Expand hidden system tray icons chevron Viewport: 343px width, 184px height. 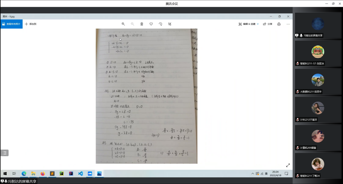click(253, 173)
